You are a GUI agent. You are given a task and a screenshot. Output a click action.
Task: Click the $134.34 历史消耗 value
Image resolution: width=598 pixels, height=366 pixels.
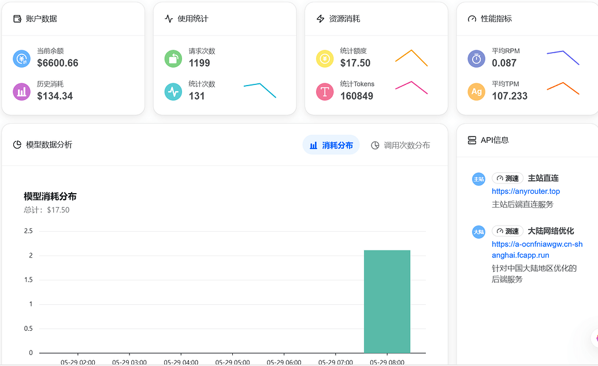(x=55, y=96)
